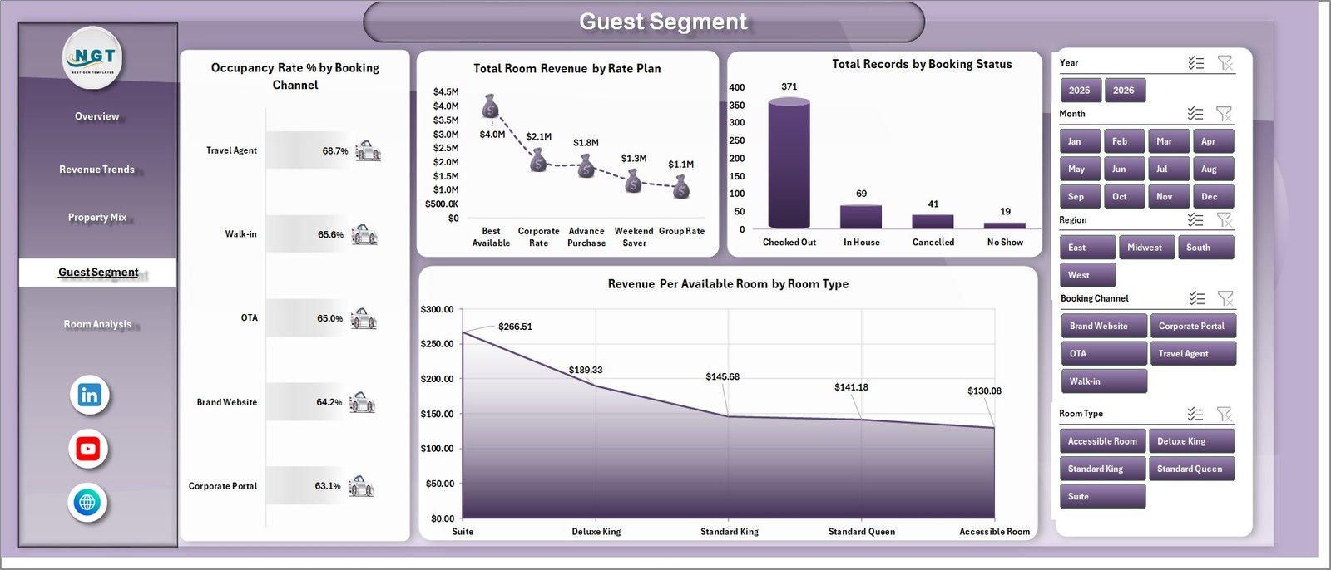Toggle multi-select for Year slicer
This screenshot has width=1331, height=570.
[x=1196, y=63]
